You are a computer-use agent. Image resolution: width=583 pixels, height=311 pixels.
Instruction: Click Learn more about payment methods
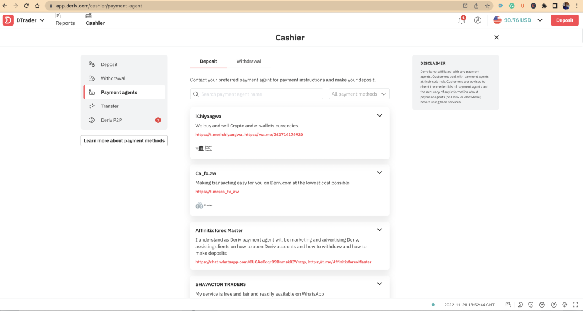[x=124, y=140]
